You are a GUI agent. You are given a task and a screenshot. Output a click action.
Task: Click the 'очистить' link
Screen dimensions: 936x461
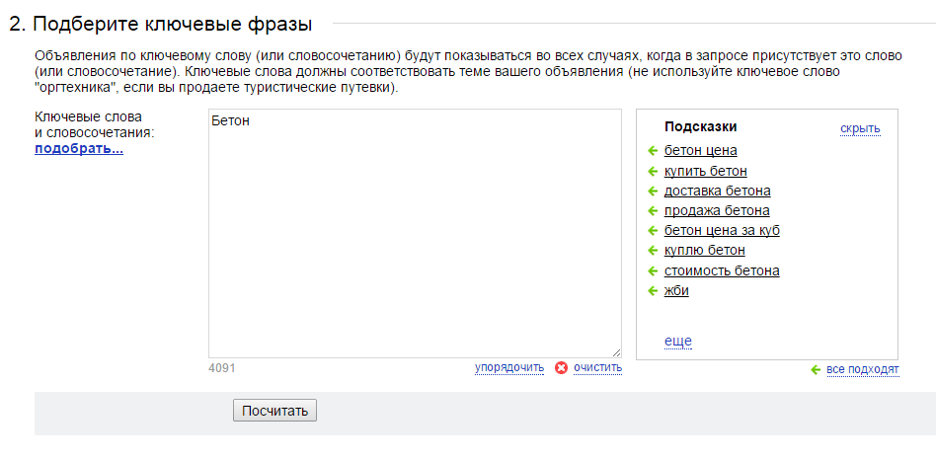click(597, 367)
